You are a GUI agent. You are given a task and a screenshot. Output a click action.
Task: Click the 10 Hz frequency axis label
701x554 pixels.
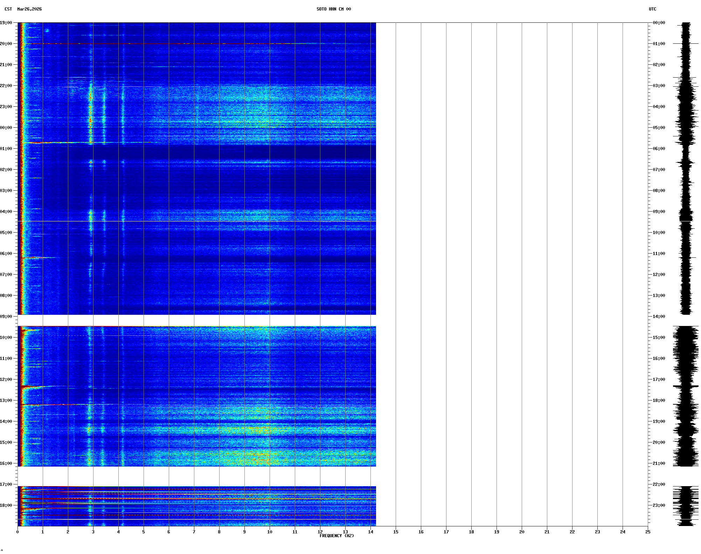click(x=270, y=532)
